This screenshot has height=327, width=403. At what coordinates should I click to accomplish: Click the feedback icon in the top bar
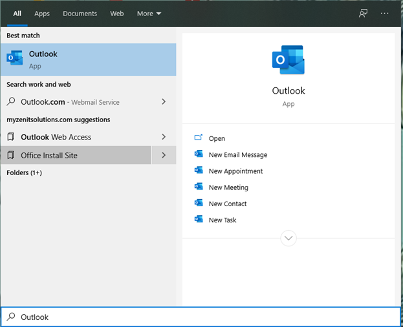(363, 14)
